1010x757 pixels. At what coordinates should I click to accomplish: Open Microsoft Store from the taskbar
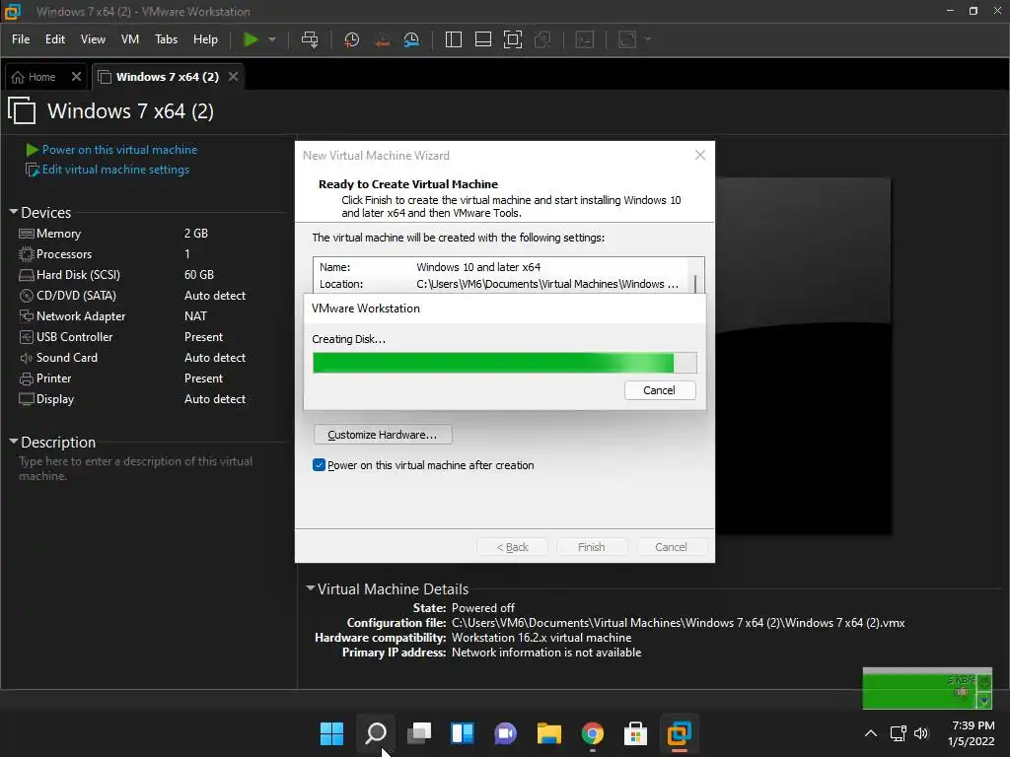635,733
